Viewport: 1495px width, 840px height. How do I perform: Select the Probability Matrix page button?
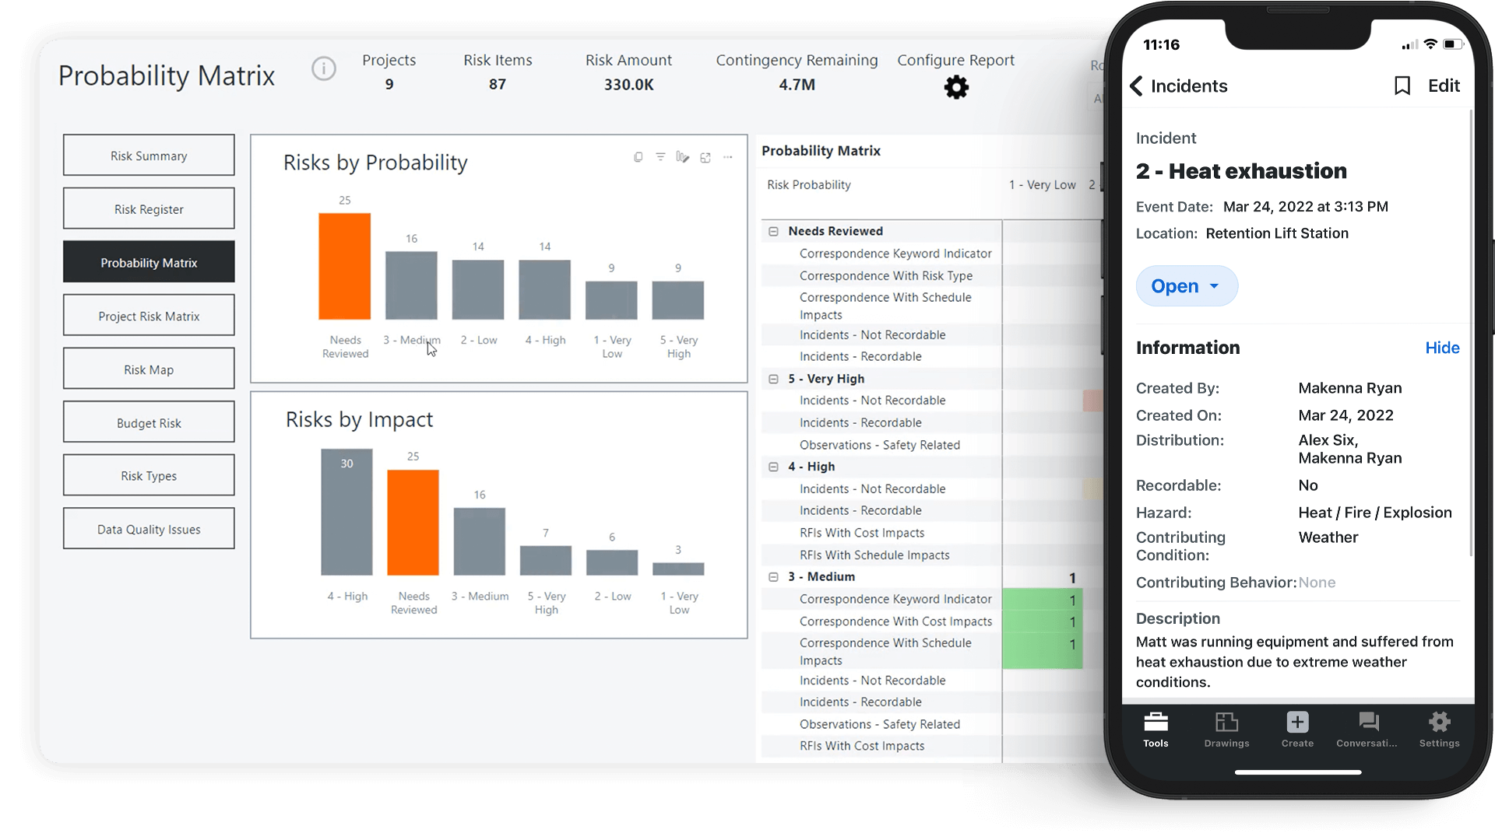149,262
